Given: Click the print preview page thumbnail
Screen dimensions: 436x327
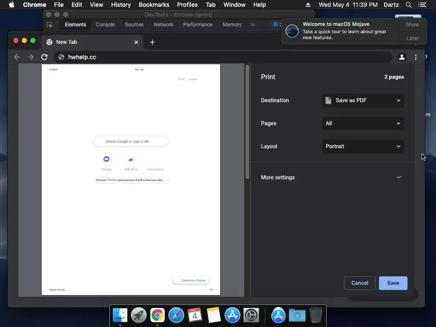Looking at the screenshot, I should pos(131,180).
